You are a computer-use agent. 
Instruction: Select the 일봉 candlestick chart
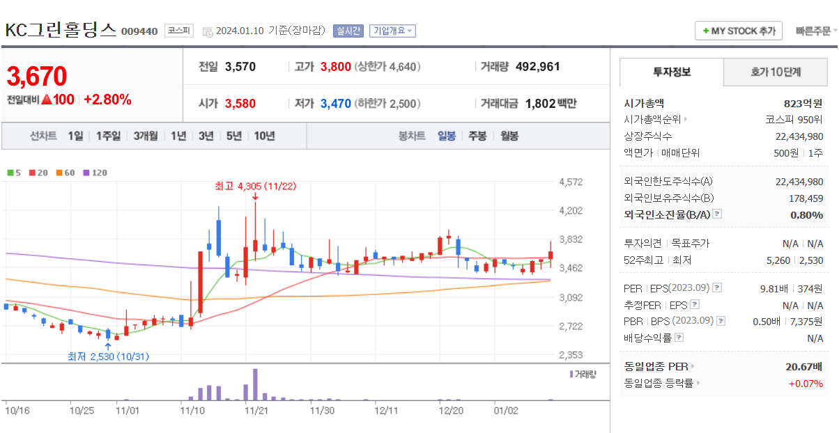pyautogui.click(x=447, y=136)
